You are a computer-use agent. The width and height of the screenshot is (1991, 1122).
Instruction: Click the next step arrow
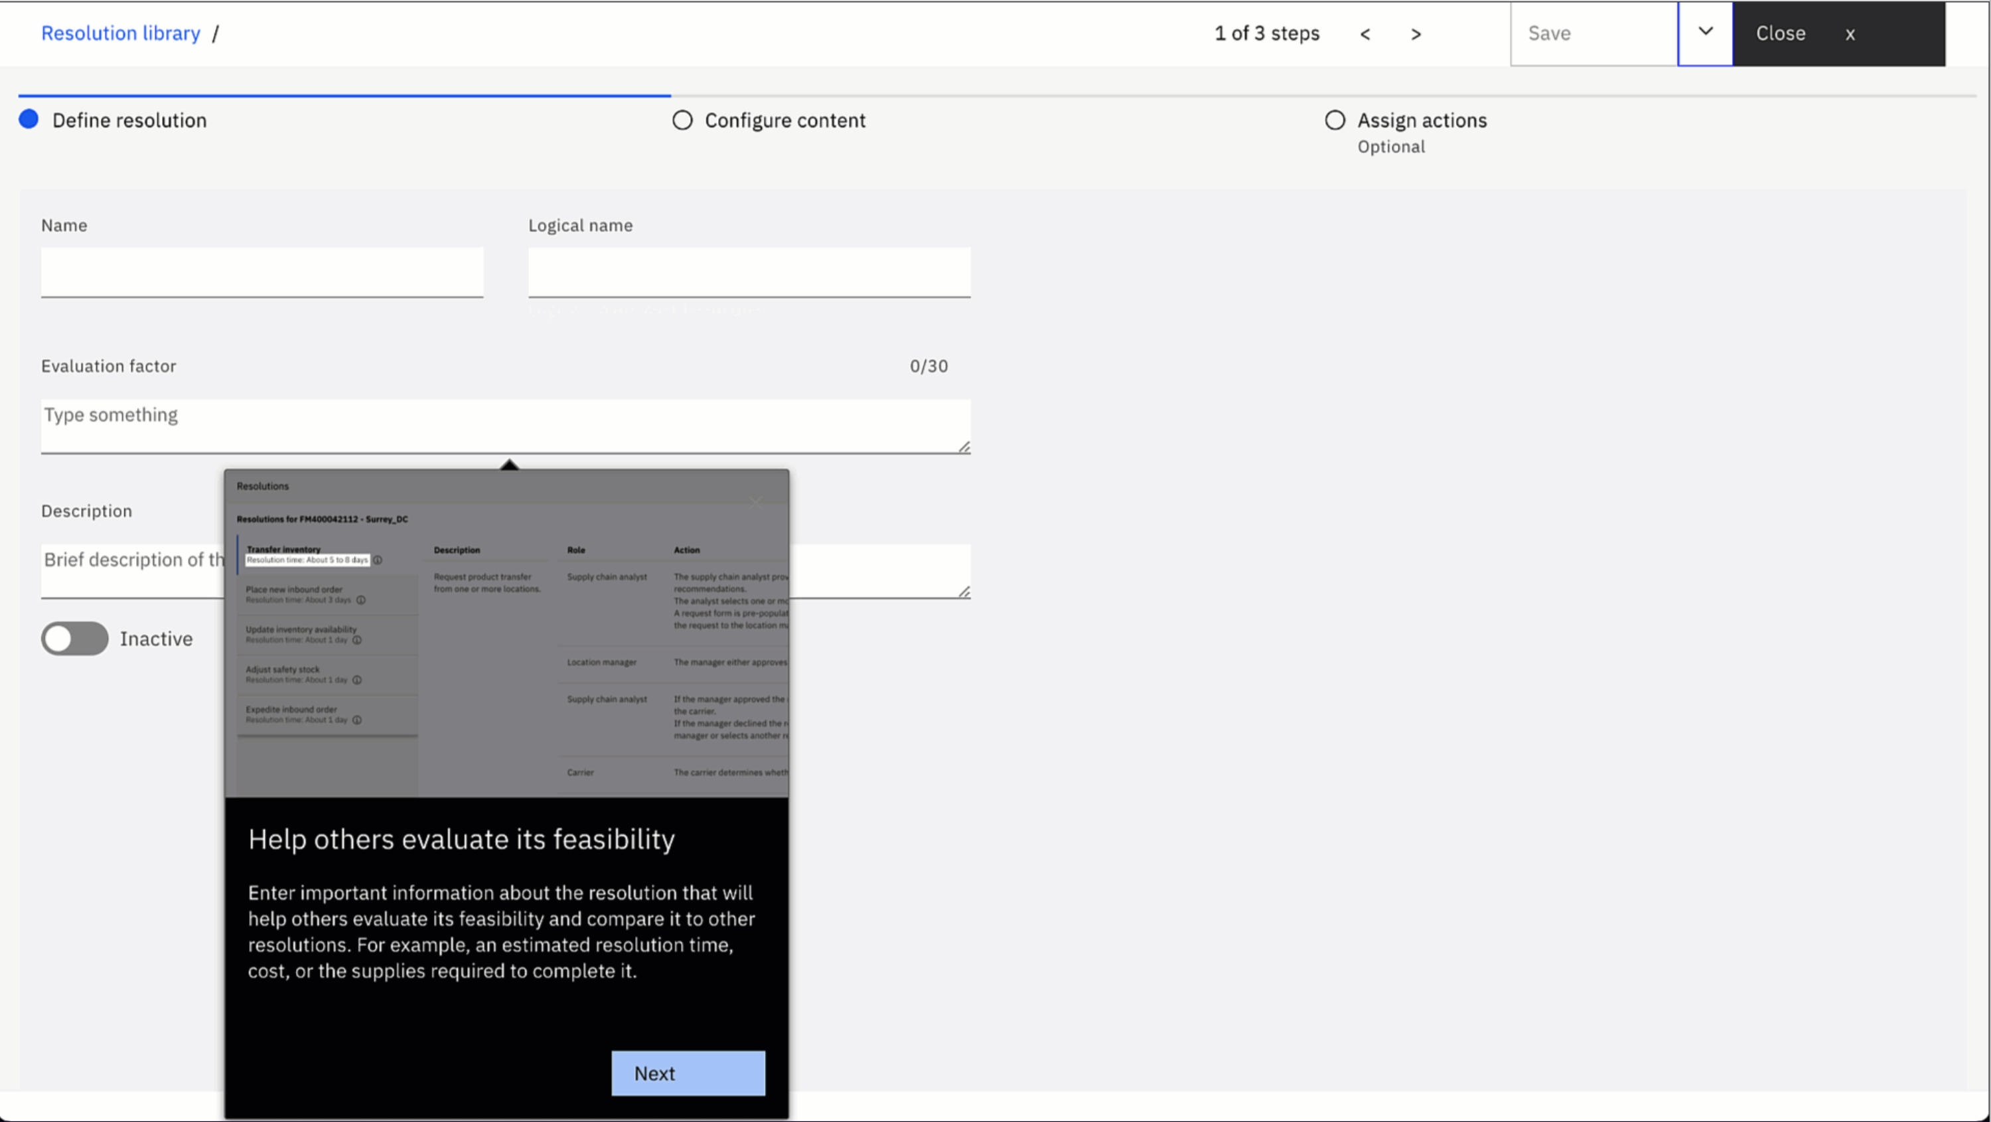(x=1415, y=34)
